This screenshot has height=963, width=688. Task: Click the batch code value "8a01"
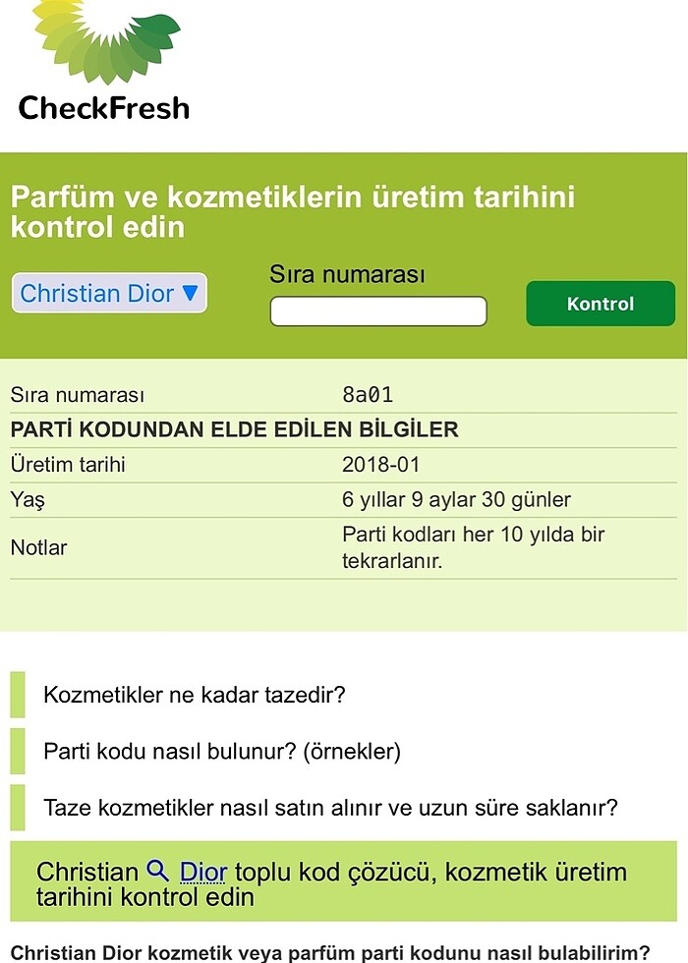(369, 393)
